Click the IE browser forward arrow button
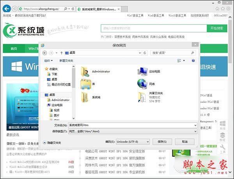The width and height of the screenshot is (234, 179). point(14,9)
